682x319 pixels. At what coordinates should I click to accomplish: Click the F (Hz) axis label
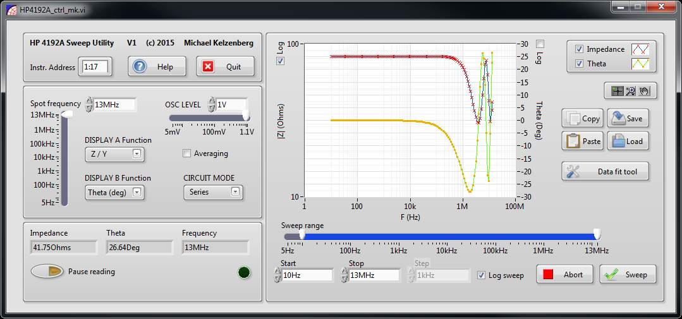410,216
